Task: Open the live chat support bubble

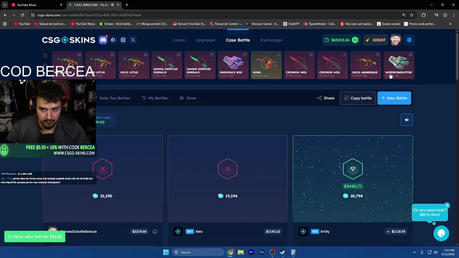Action: tap(441, 233)
